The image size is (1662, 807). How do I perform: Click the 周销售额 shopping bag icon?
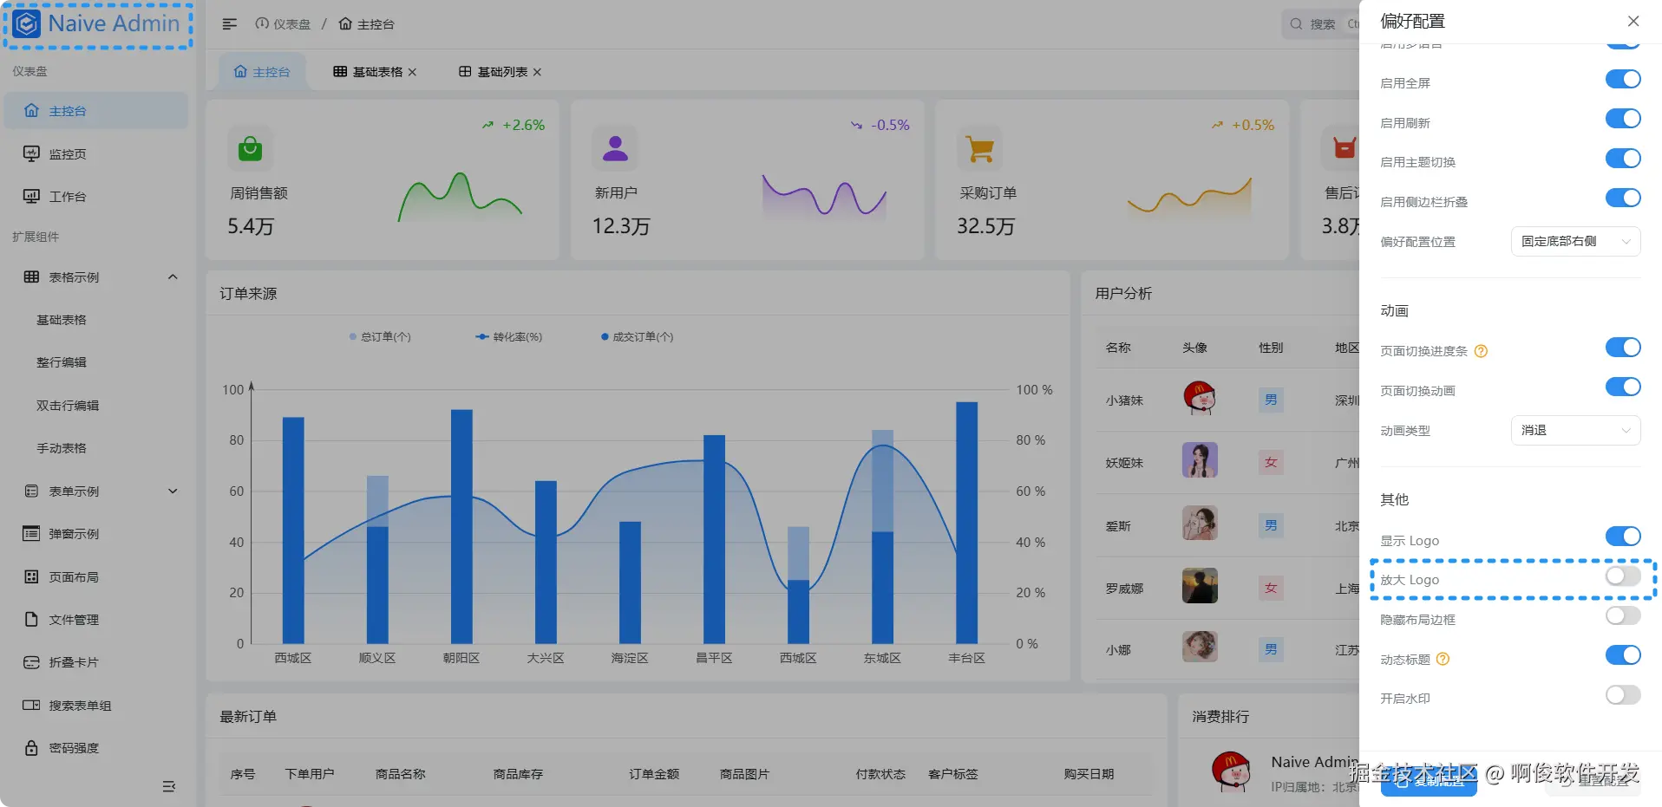pos(250,149)
